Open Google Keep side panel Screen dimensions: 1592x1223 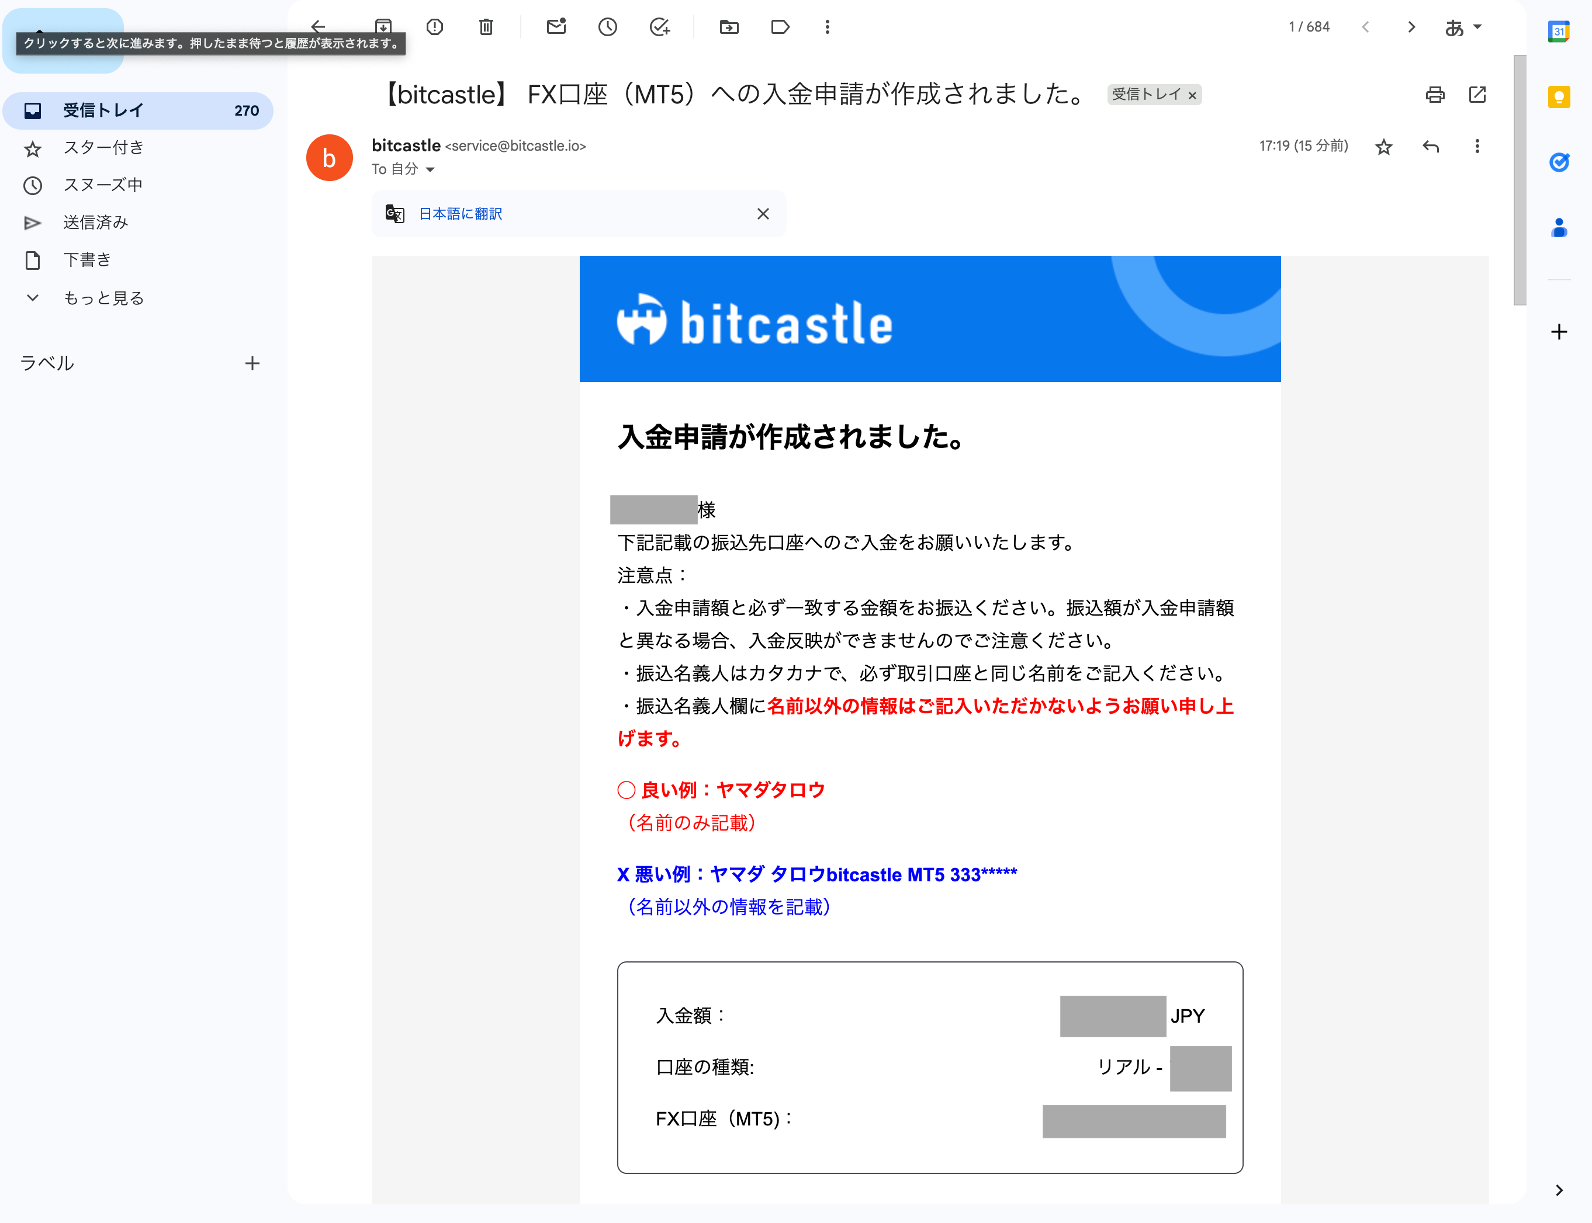1559,97
